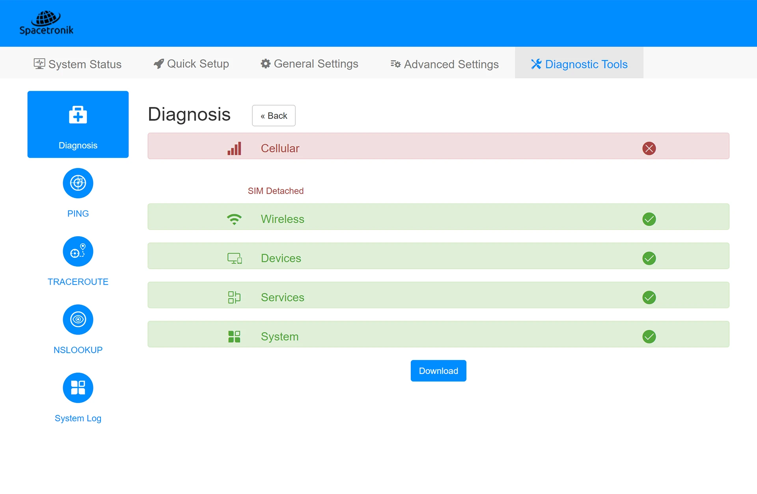Click the Cellular red error icon

[649, 148]
